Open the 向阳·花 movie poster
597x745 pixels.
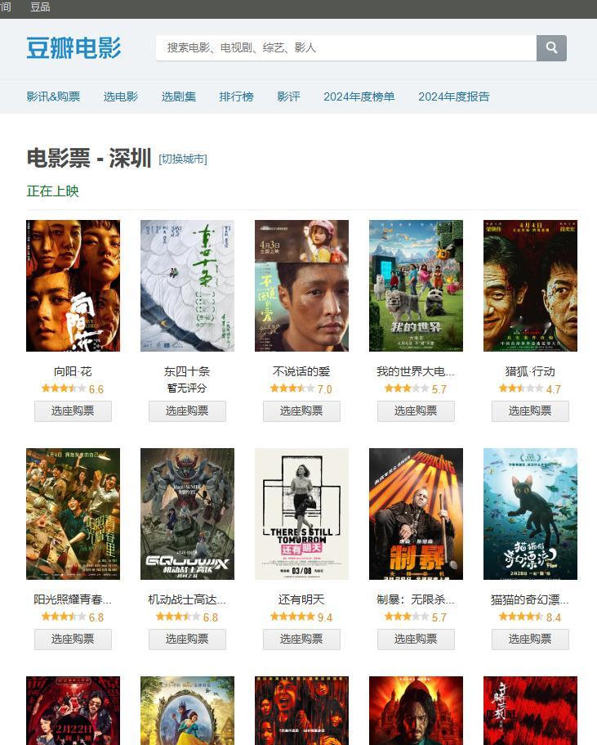[x=73, y=285]
